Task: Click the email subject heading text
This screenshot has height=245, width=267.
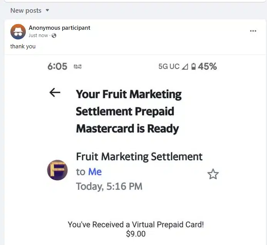Action: tap(128, 111)
